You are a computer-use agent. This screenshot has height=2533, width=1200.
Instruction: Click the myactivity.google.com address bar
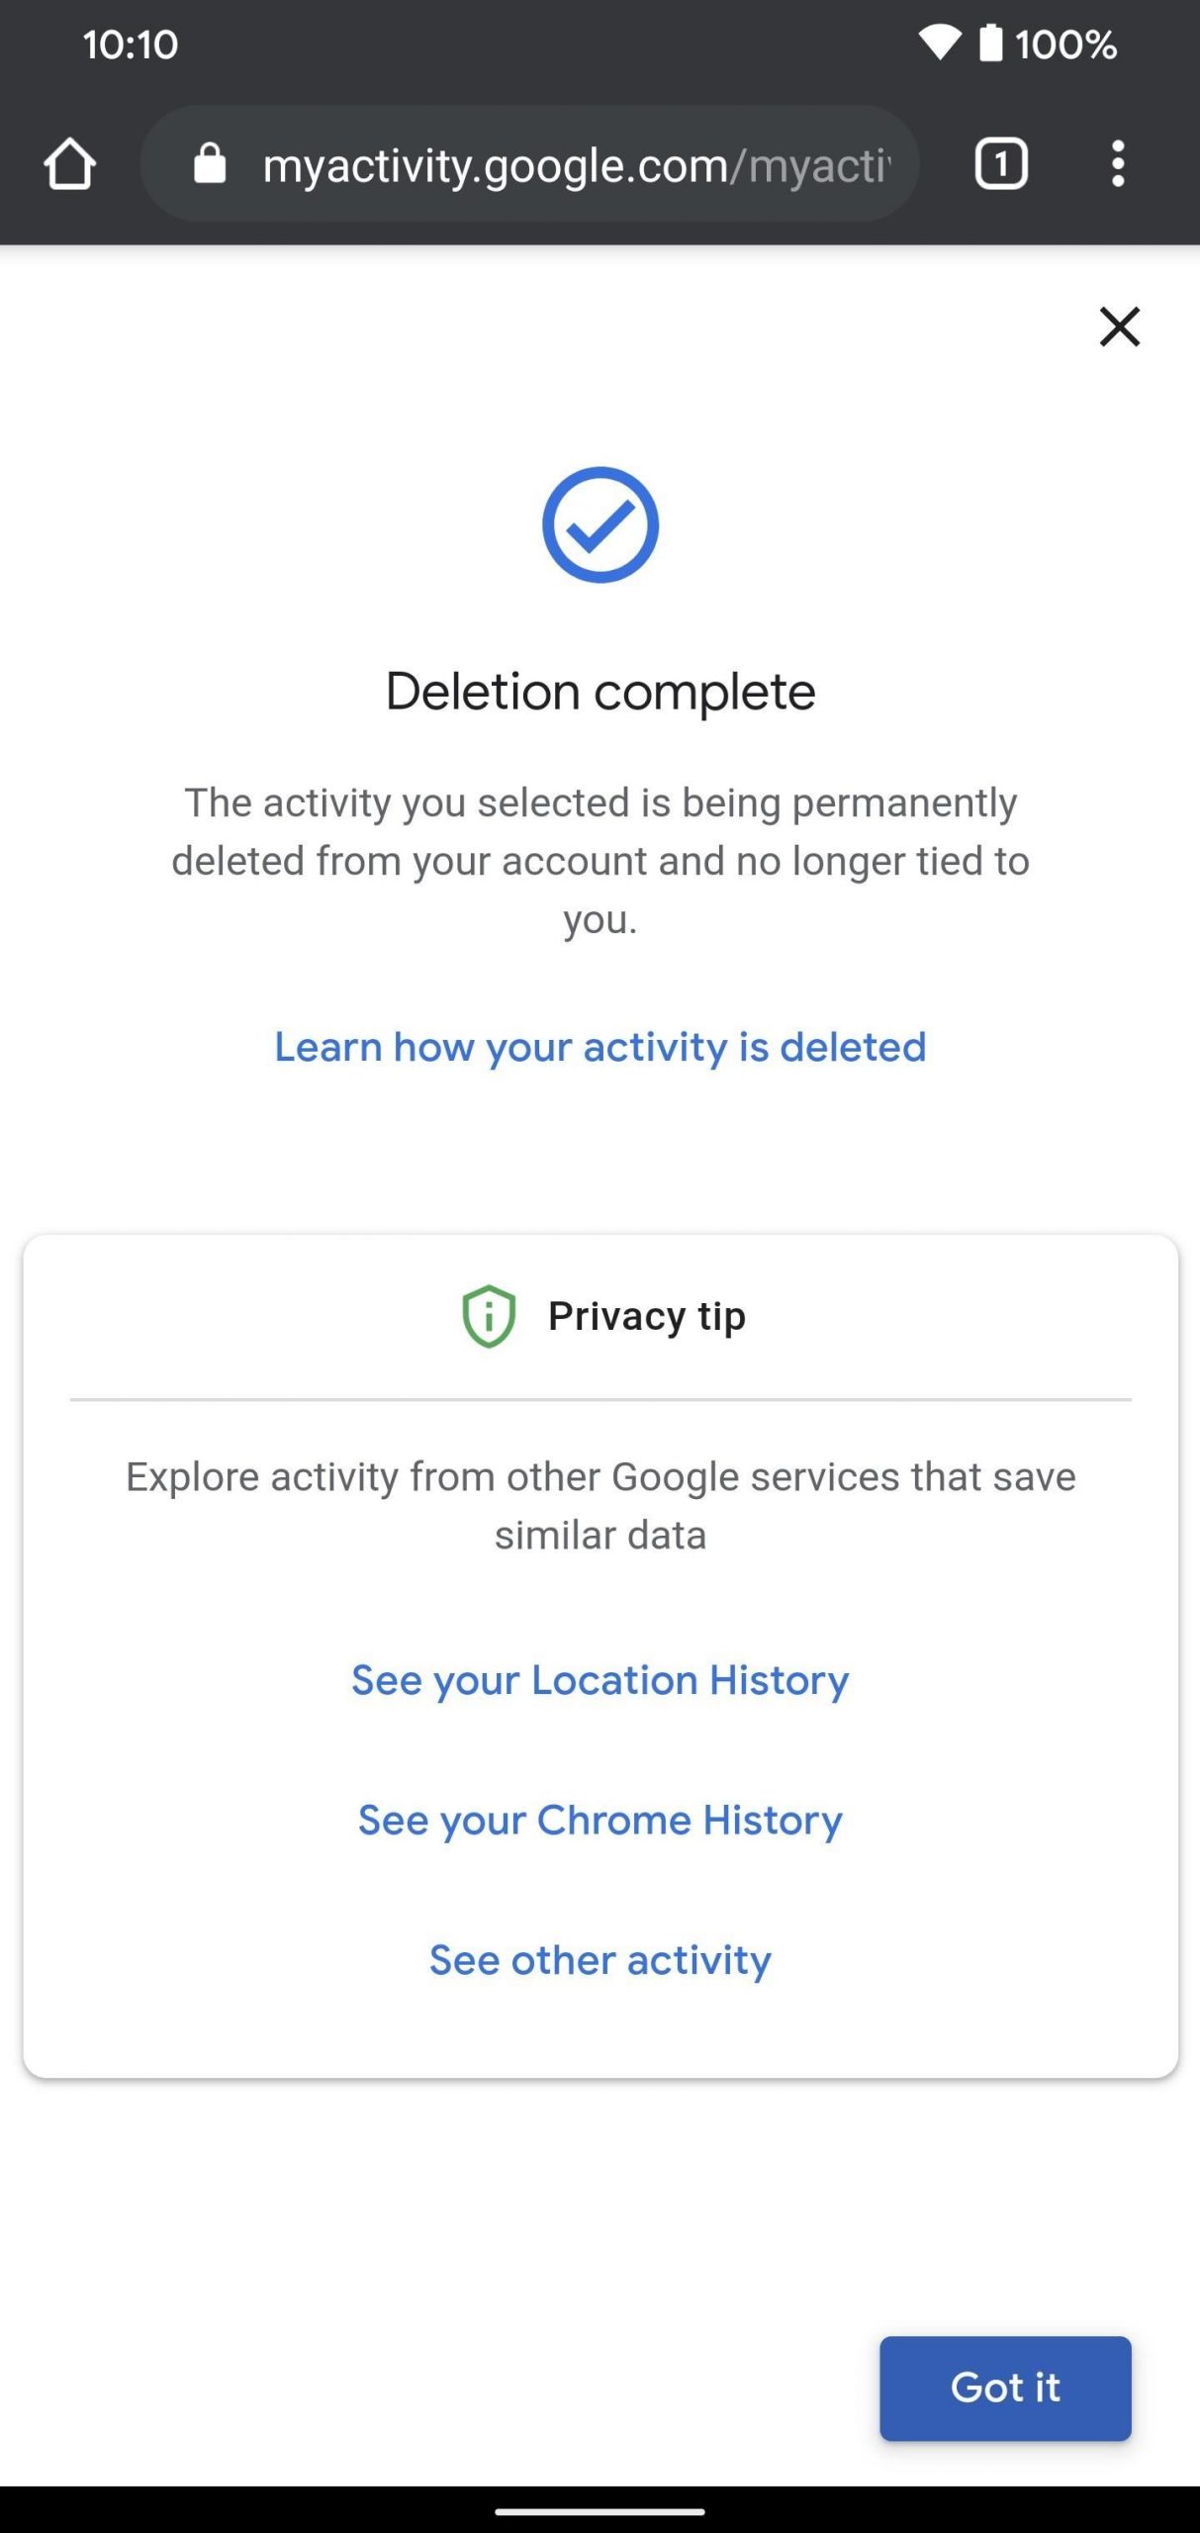(574, 165)
